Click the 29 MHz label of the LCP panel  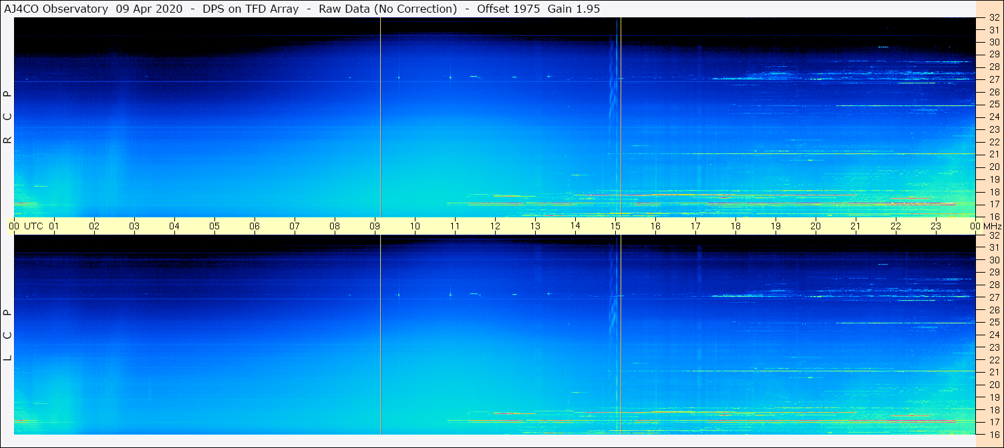point(993,272)
